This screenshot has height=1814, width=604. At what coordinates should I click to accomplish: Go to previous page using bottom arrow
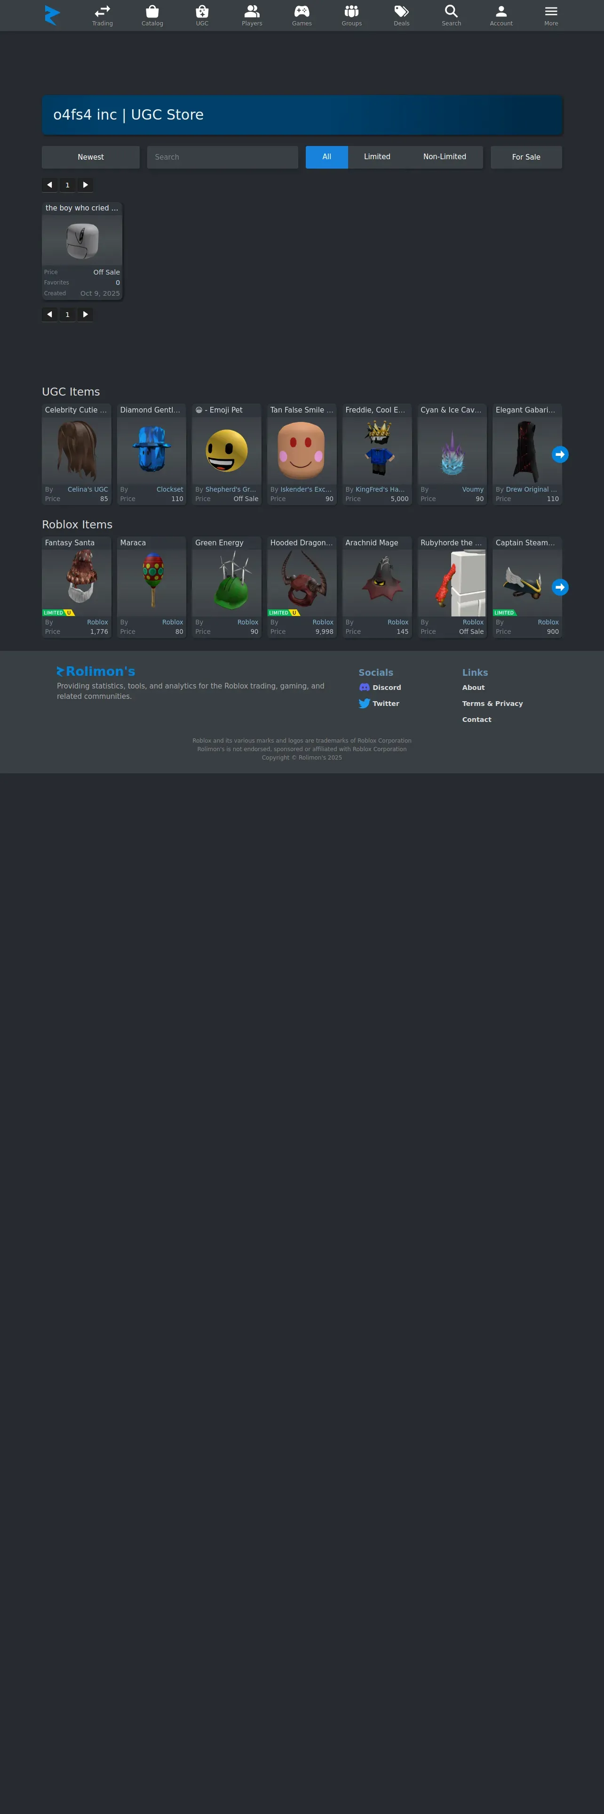(49, 315)
